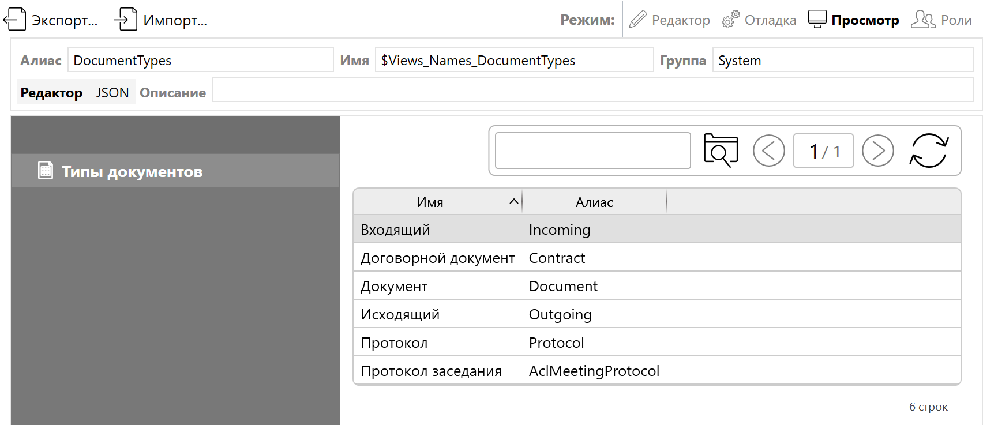The image size is (983, 425).
Task: Sort by Имя column header
Action: [x=430, y=202]
